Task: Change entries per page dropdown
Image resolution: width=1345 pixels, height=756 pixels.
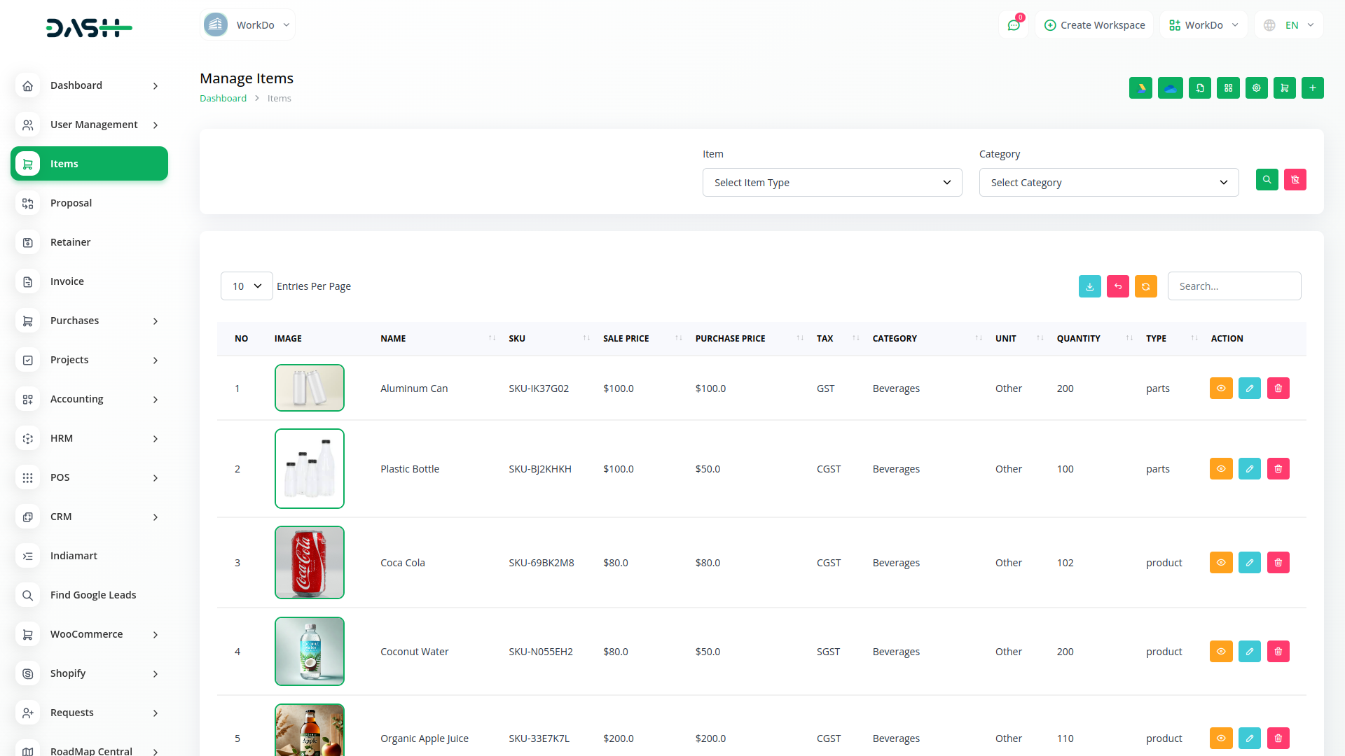Action: tap(247, 286)
